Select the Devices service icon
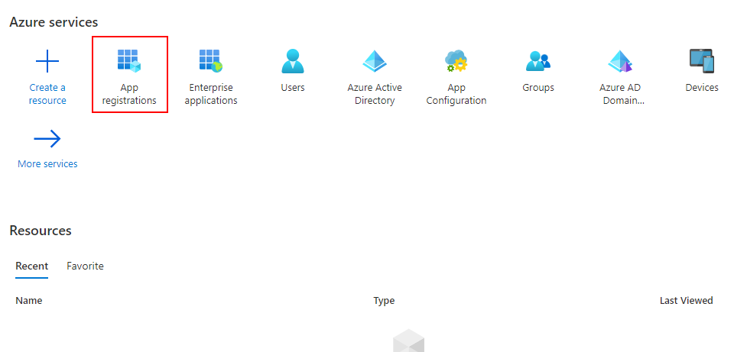The image size is (734, 352). (x=702, y=61)
